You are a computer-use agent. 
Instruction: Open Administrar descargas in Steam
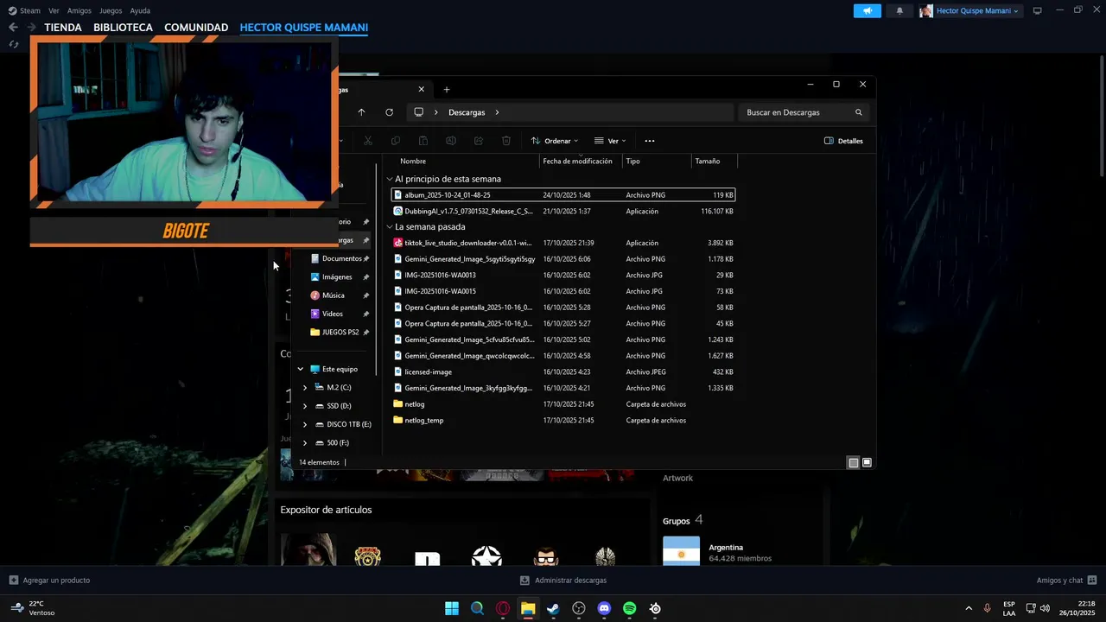click(x=563, y=581)
